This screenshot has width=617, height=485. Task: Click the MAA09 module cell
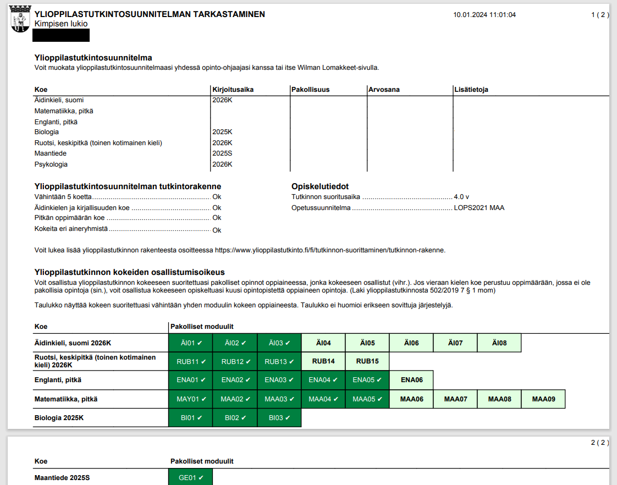click(x=543, y=399)
